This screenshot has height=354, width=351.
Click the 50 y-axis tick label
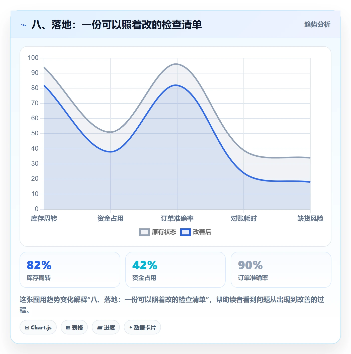click(x=35, y=133)
